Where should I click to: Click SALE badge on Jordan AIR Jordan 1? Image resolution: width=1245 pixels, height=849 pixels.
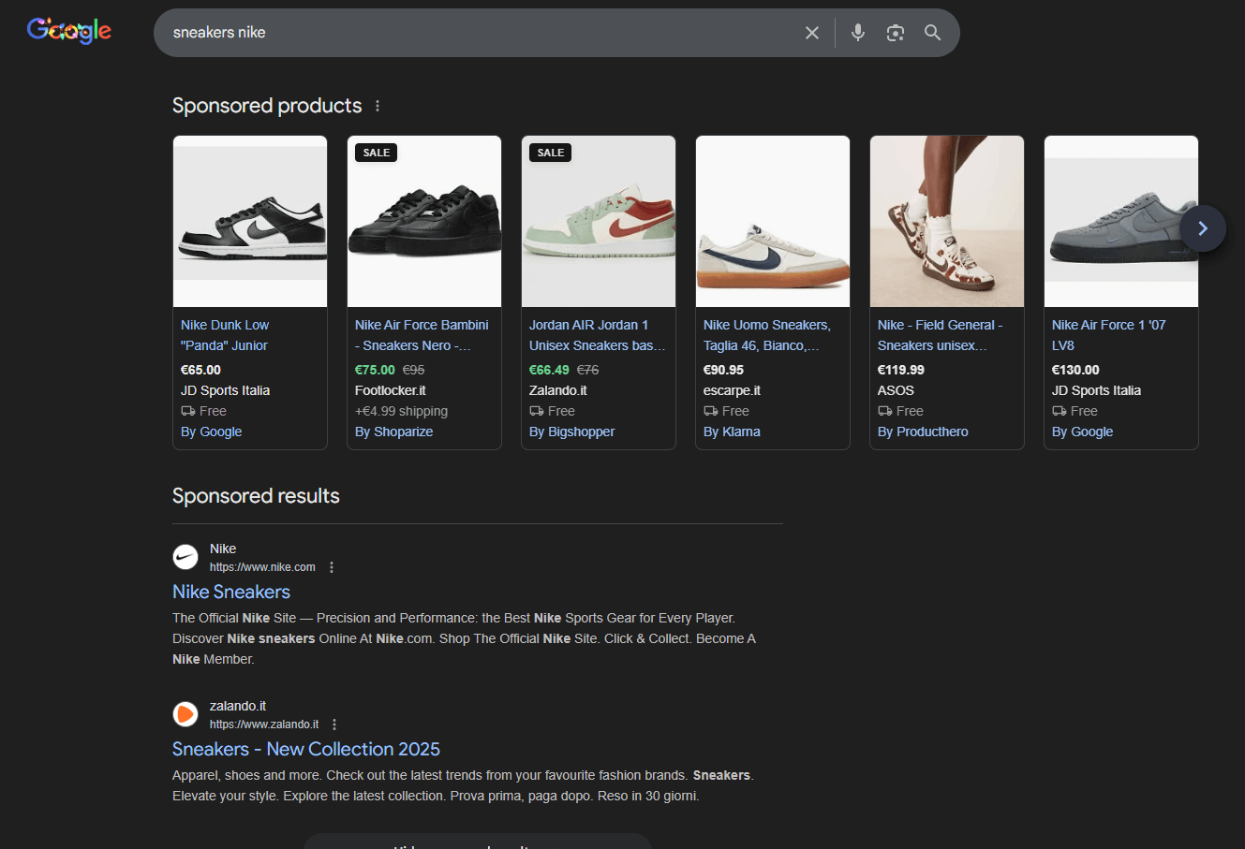[551, 153]
